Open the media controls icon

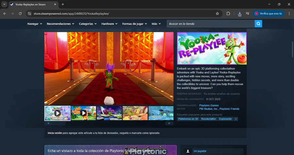[248, 13]
